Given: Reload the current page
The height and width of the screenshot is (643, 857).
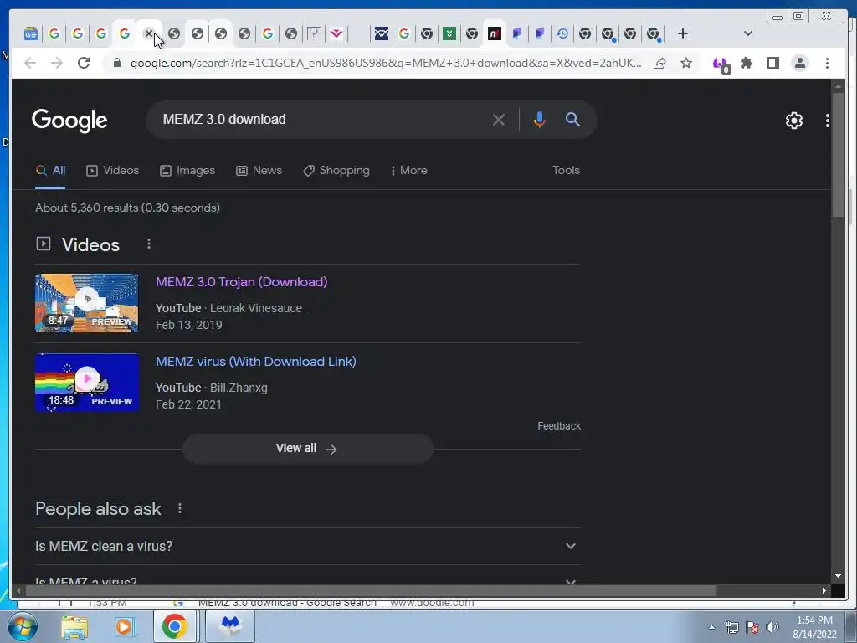Looking at the screenshot, I should click(84, 63).
